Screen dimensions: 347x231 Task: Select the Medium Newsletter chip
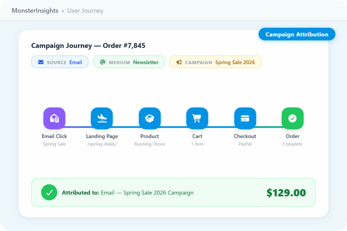tap(129, 62)
